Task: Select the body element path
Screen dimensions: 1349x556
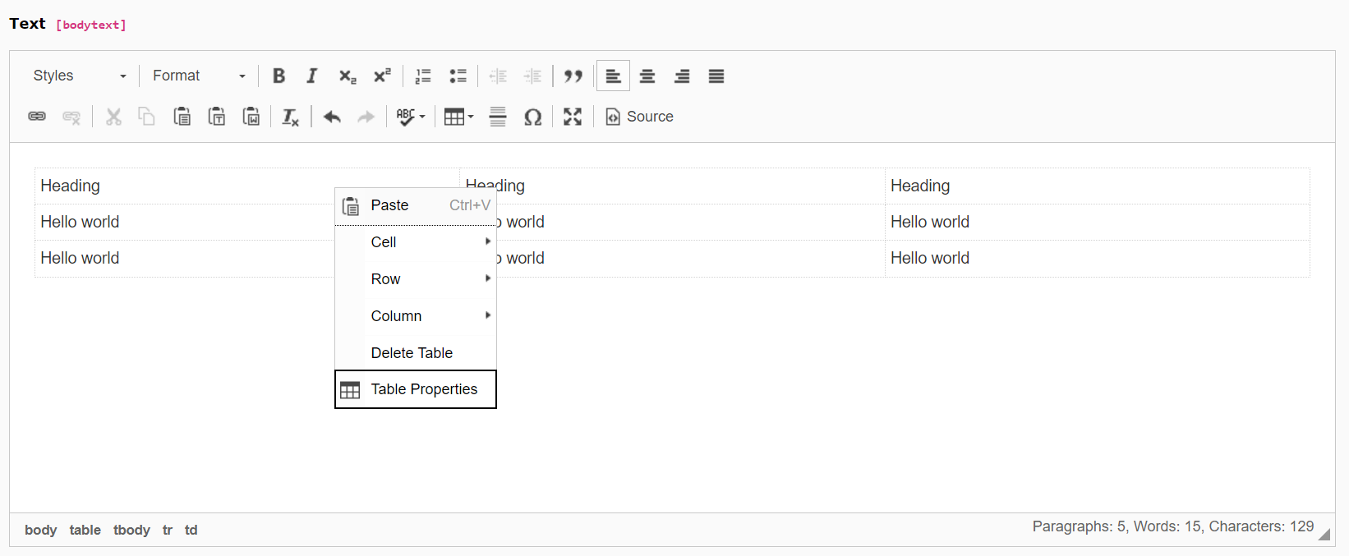Action: pos(41,530)
